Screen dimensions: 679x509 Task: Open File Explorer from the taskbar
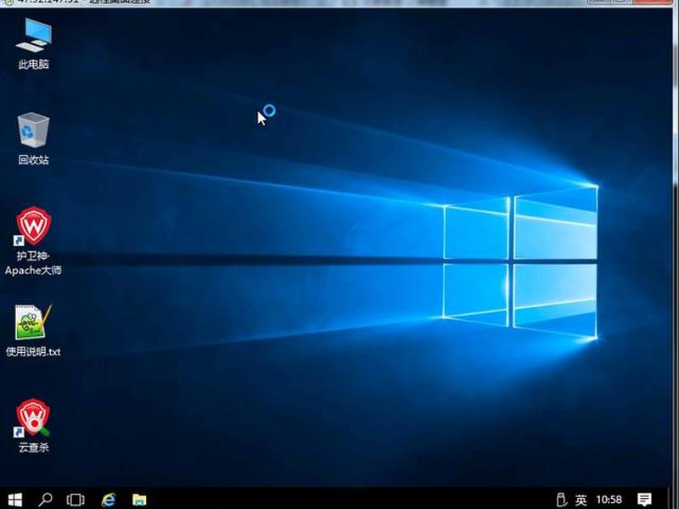click(139, 500)
